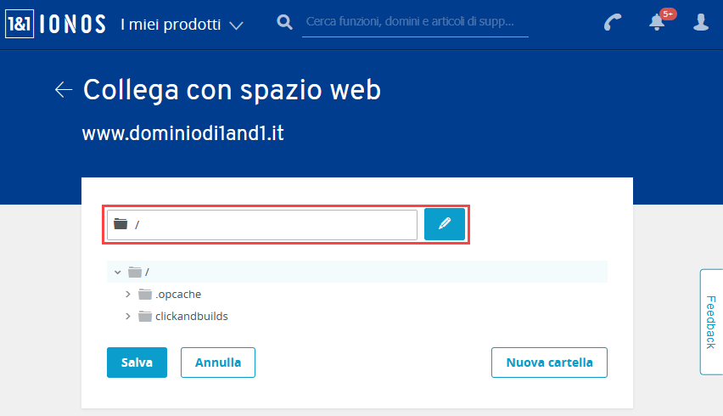Open the I miei prodotti dropdown
This screenshot has width=723, height=416.
[182, 25]
